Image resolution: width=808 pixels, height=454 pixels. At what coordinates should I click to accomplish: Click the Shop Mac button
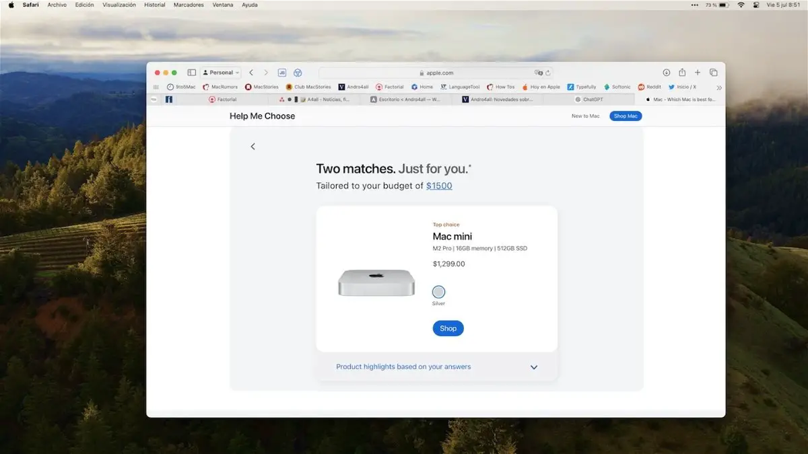click(x=625, y=116)
